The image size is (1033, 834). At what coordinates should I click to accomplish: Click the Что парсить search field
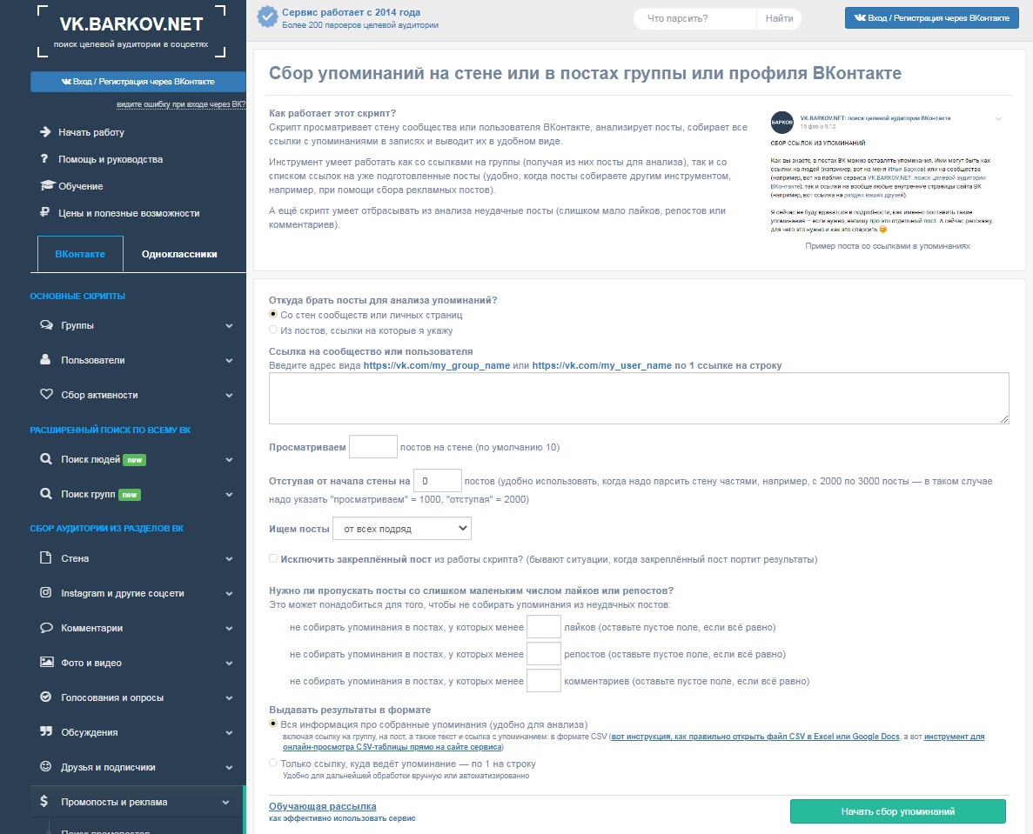(695, 18)
